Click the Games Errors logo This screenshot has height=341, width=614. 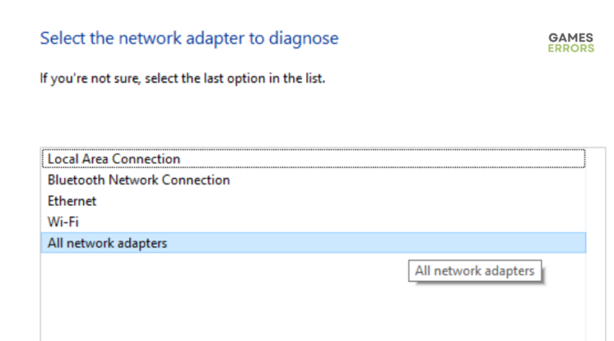[x=571, y=42]
